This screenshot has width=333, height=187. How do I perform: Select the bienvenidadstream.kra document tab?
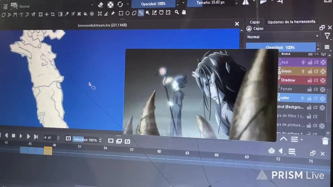[103, 25]
